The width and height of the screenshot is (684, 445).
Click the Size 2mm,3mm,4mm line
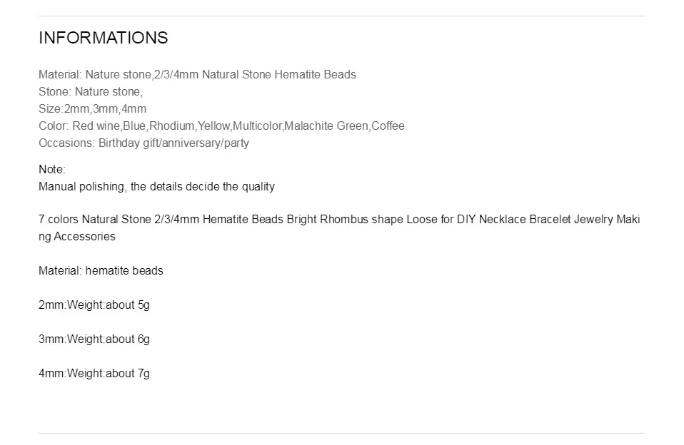93,108
